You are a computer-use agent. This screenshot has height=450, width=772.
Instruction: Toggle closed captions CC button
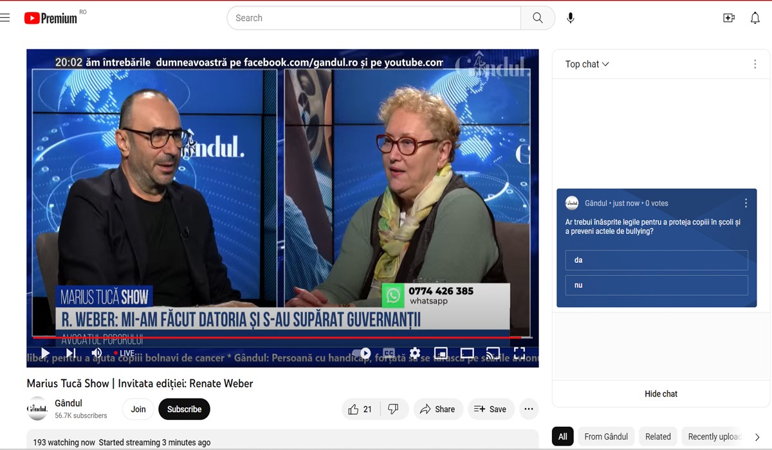click(389, 353)
